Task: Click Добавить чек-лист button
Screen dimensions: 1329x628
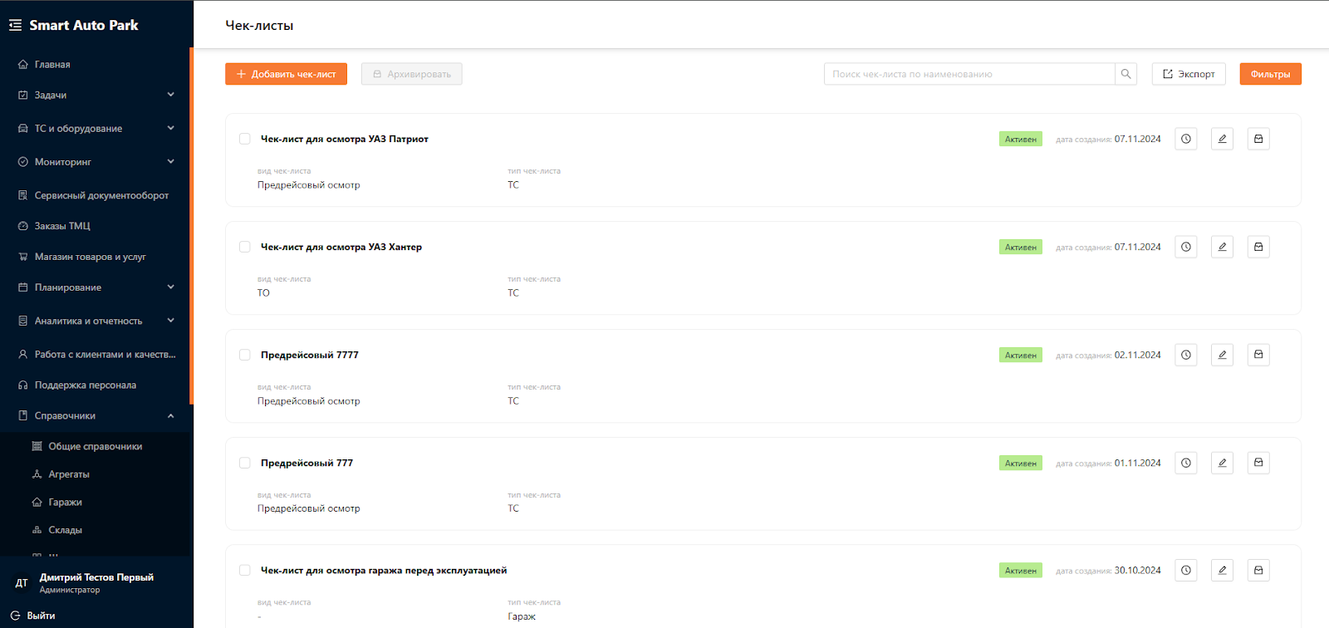Action: tap(286, 74)
